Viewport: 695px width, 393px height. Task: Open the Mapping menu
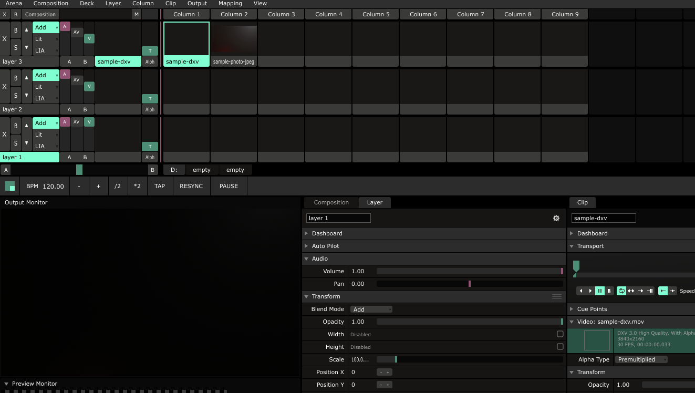(x=230, y=4)
